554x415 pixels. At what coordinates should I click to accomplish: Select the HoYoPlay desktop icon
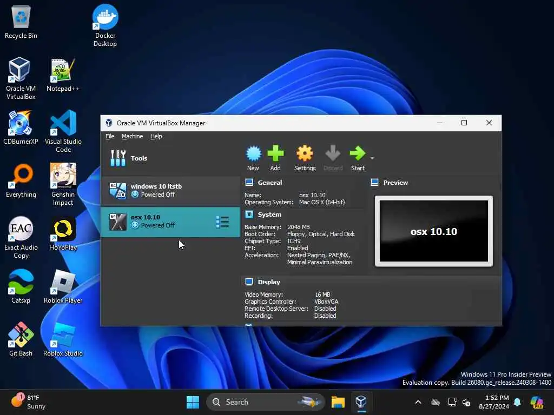tap(63, 233)
